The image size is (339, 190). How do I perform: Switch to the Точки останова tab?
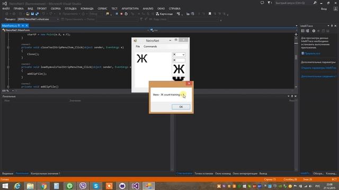click(203, 174)
